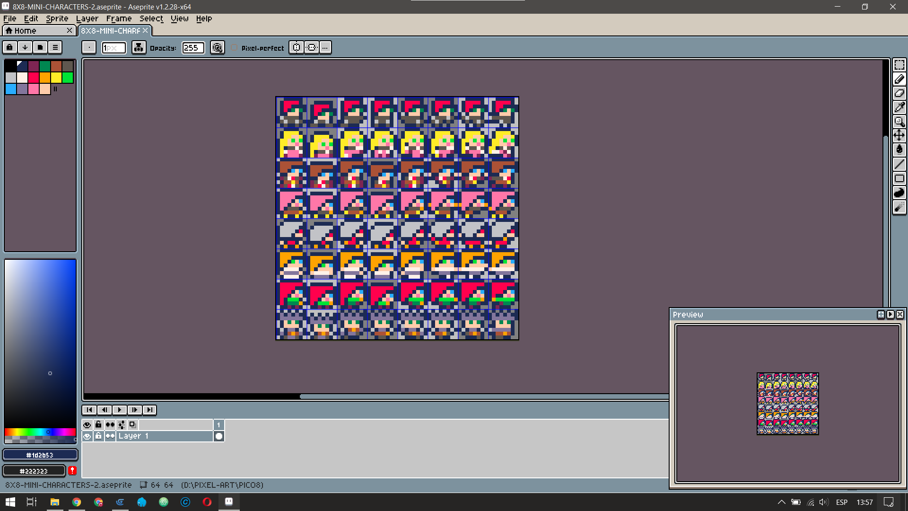908x511 pixels.
Task: Choose the Rectangular Marquee tool
Action: tap(899, 65)
